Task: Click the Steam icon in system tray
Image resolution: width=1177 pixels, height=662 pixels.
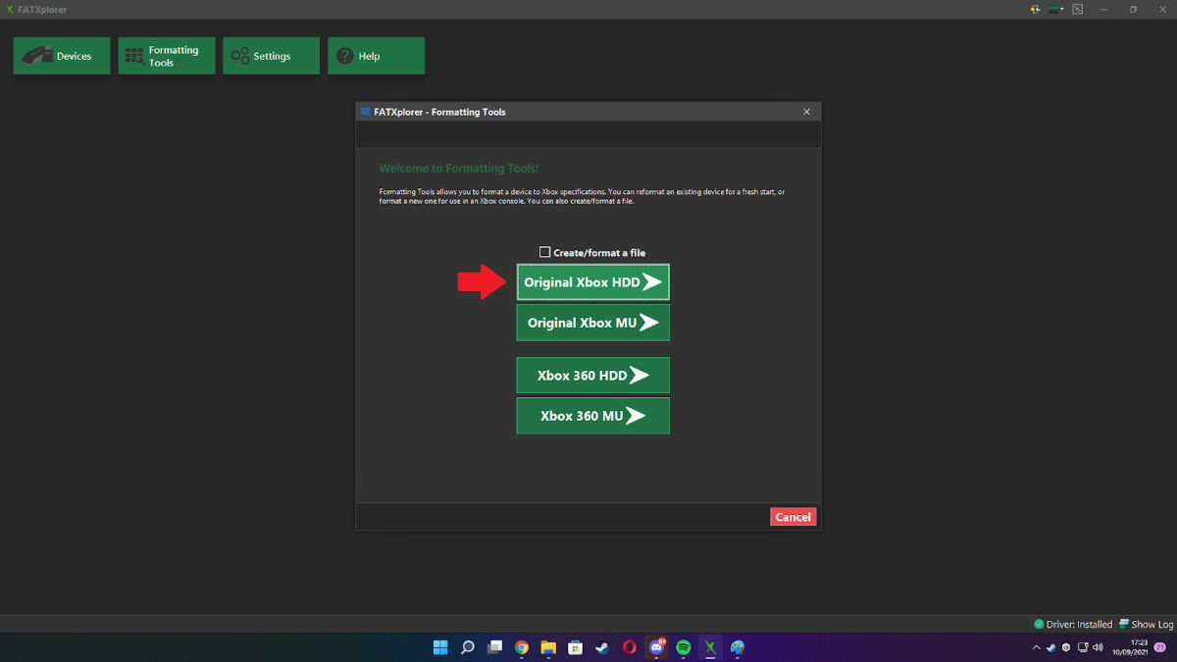Action: coord(1050,647)
